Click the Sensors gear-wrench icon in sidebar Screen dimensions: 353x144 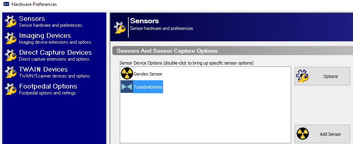pos(11,21)
